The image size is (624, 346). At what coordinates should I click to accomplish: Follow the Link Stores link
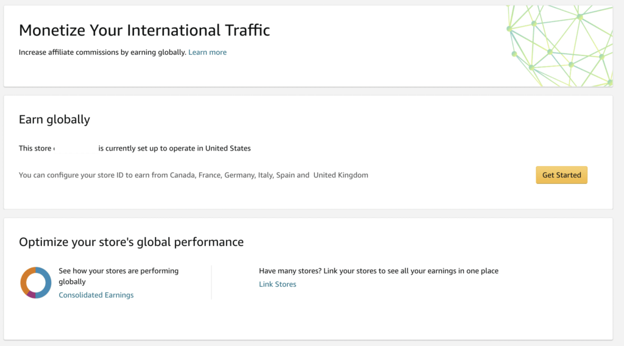[277, 284]
